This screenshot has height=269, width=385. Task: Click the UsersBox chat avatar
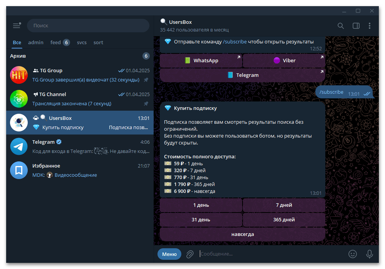pos(19,123)
